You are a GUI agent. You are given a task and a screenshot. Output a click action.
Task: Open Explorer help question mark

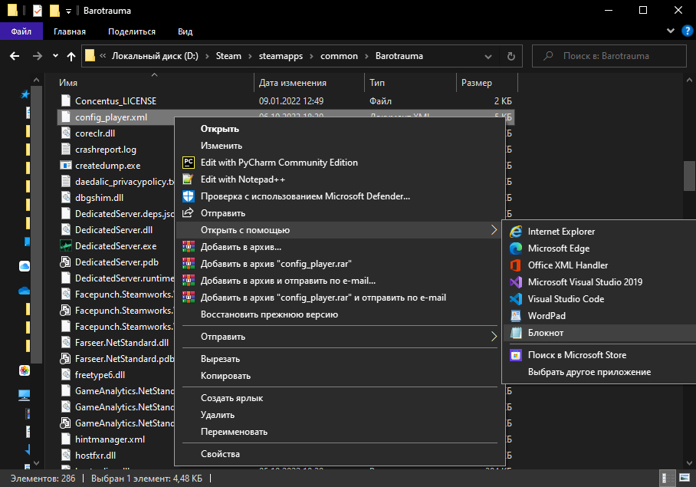click(687, 31)
